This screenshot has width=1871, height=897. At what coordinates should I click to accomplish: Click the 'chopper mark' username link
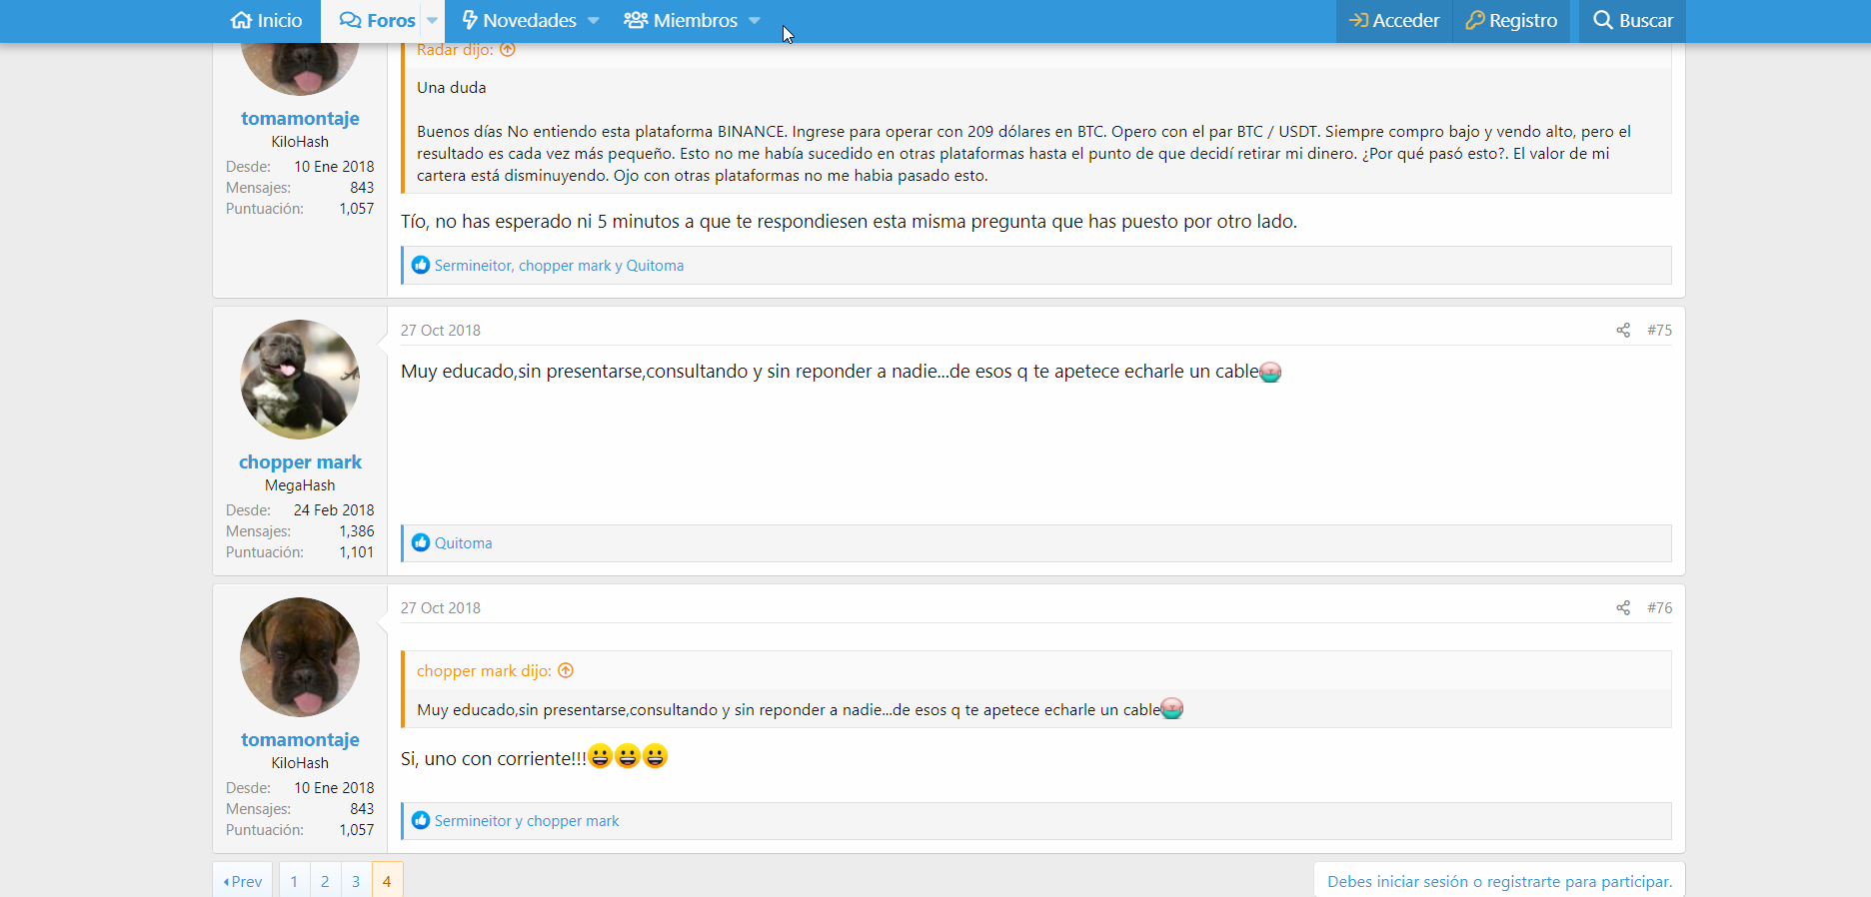click(300, 462)
